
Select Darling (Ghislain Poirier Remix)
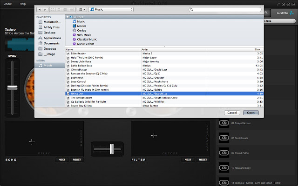tap(164, 86)
